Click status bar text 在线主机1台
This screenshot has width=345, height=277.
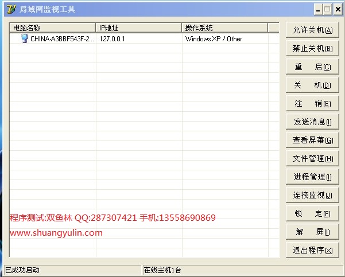162,270
